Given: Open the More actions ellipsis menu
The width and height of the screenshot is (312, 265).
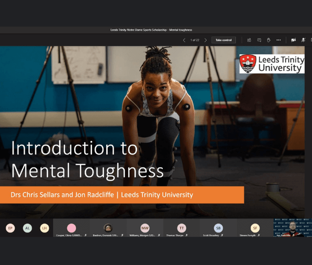Looking at the screenshot, I should point(278,40).
